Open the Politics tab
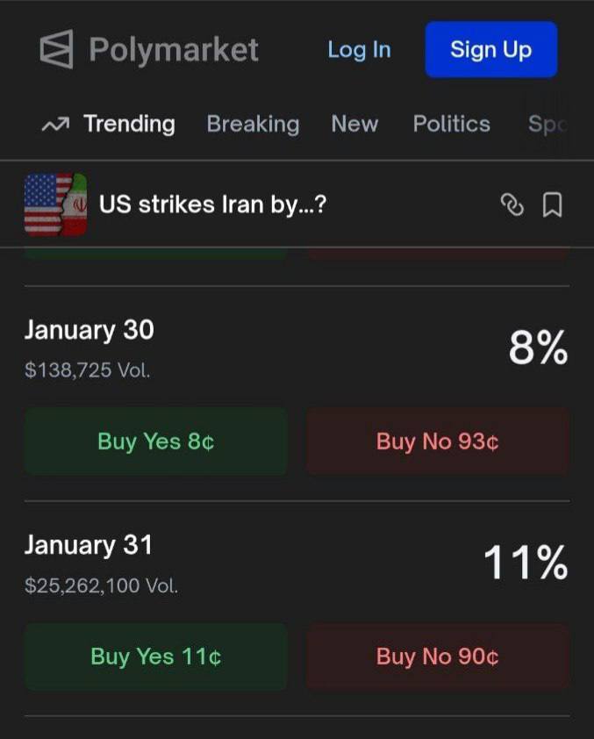The width and height of the screenshot is (594, 739). coord(451,125)
